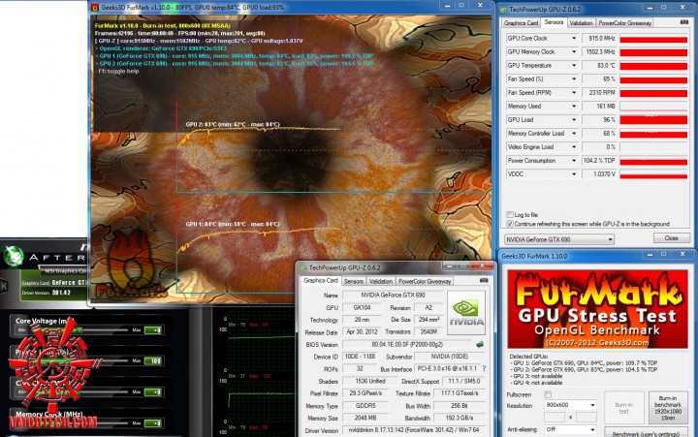Open the GPU Memory Clock sensor dropdown
698x437 pixels.
573,52
